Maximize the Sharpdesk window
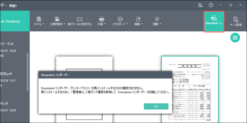247x123 pixels. (x=231, y=5)
